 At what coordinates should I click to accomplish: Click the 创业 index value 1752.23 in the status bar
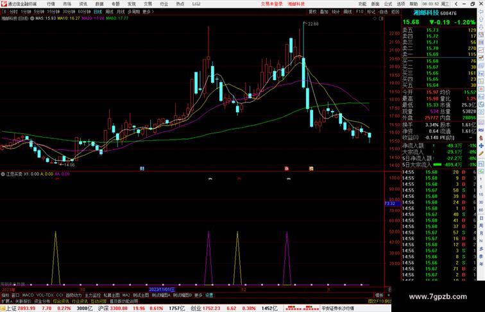(x=212, y=308)
